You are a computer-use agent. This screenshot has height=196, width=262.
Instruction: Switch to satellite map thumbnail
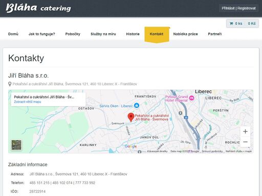[x=16, y=145]
